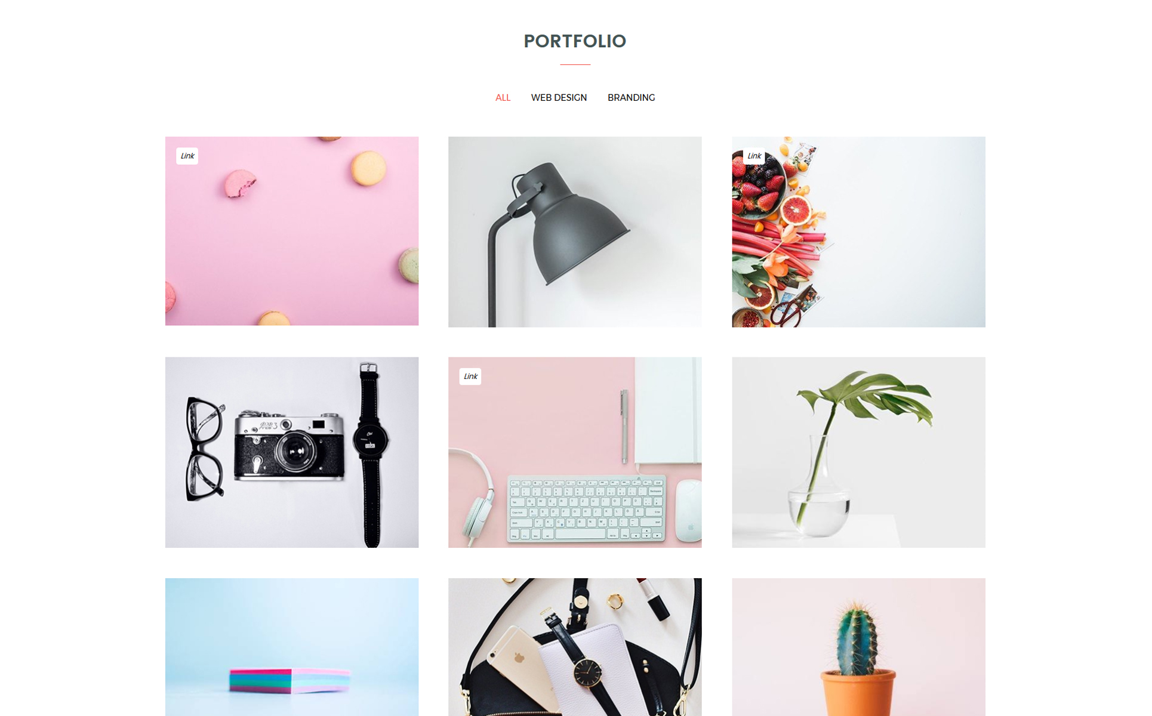
Task: Open the camera, glasses and watch thumbnail
Action: click(x=292, y=452)
